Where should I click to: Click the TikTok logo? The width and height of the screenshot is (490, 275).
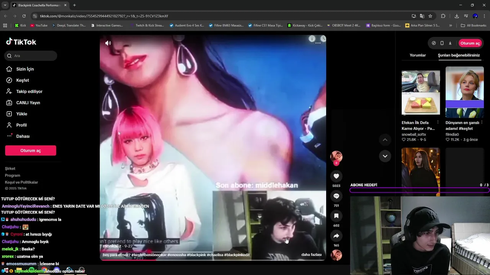(21, 42)
